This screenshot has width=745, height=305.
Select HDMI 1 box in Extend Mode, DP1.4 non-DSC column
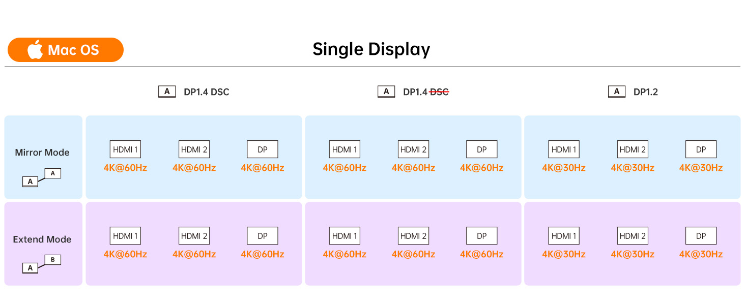(x=345, y=236)
